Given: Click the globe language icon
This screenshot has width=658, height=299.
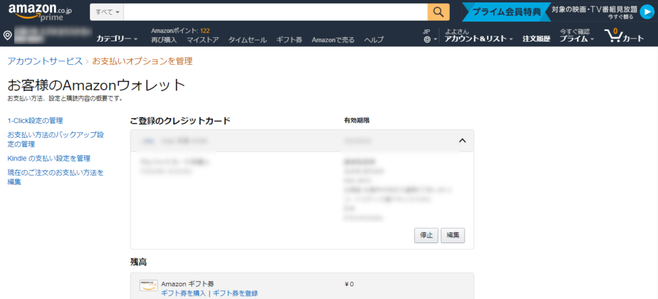Looking at the screenshot, I should [427, 39].
